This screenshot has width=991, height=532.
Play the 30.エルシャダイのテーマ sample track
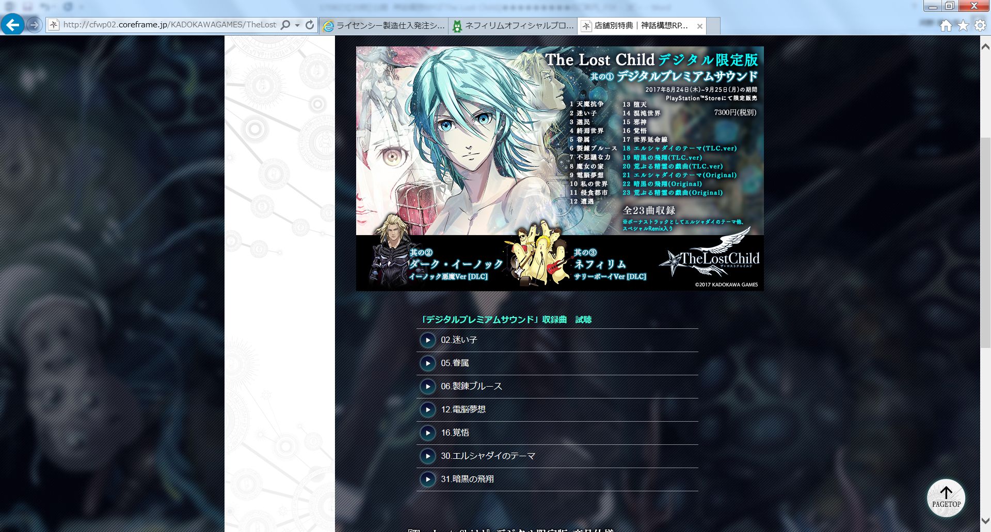pyautogui.click(x=427, y=456)
